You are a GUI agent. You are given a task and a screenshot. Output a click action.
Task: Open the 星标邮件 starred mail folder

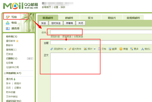point(11,41)
